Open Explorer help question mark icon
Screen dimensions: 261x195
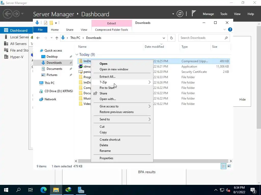coord(230,29)
